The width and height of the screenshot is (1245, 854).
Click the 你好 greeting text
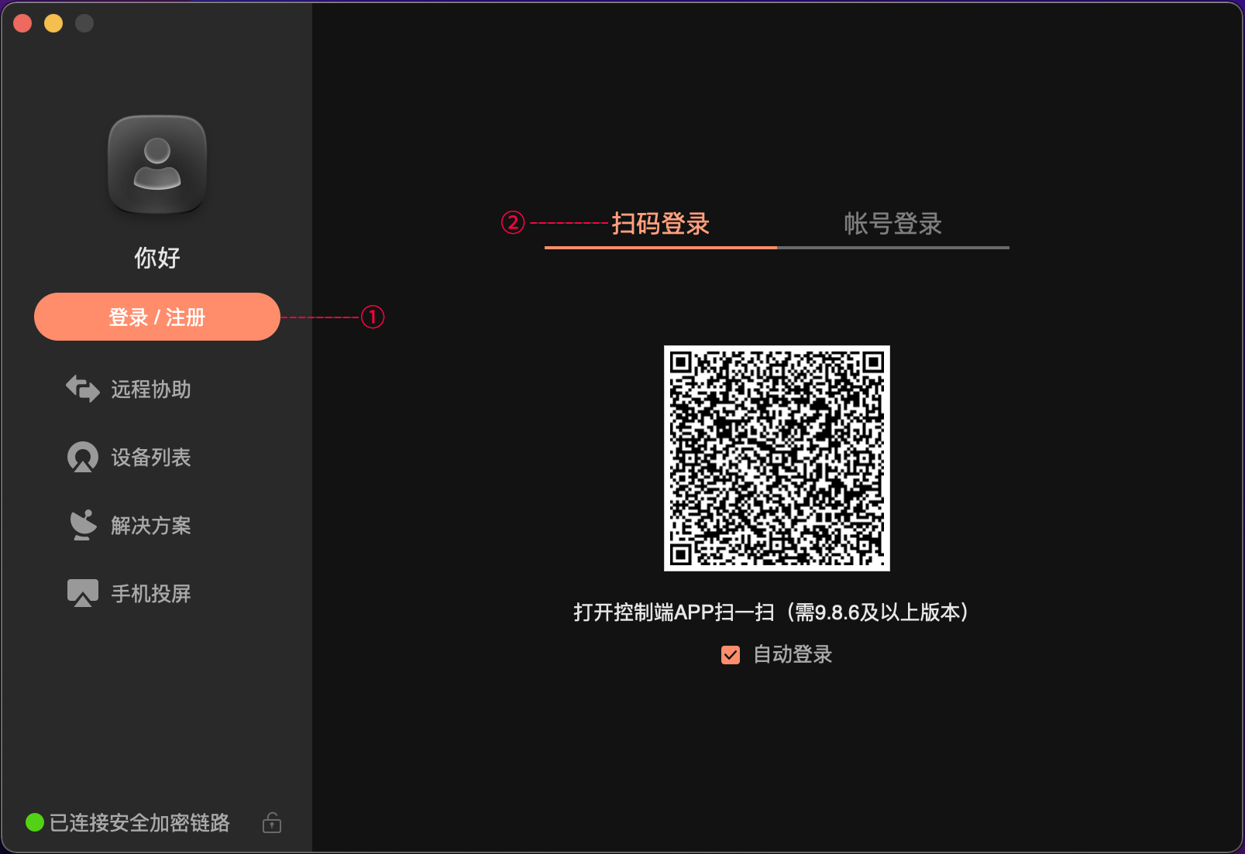[x=157, y=258]
